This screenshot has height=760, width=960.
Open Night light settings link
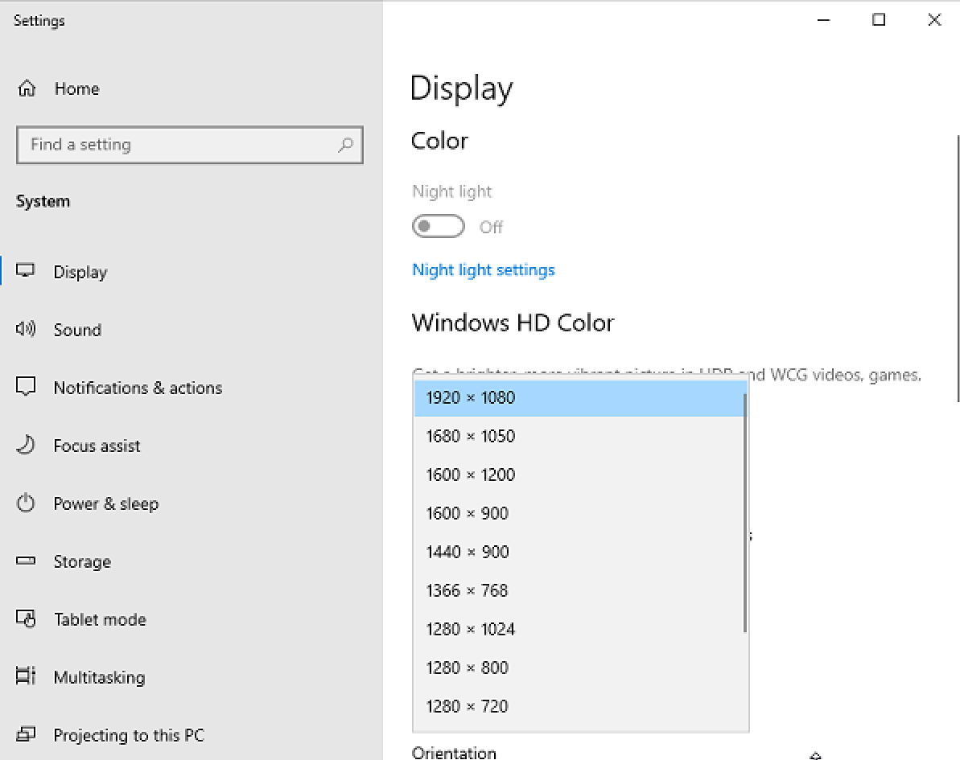[x=484, y=269]
